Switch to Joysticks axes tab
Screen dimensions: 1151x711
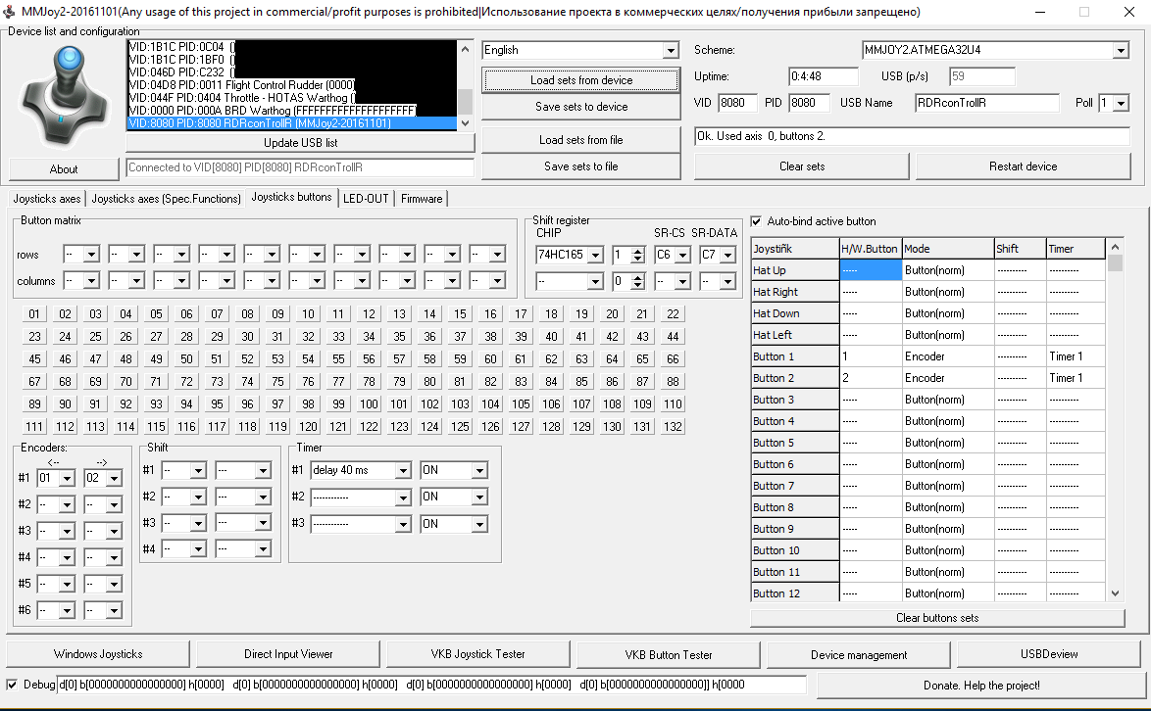(x=47, y=199)
